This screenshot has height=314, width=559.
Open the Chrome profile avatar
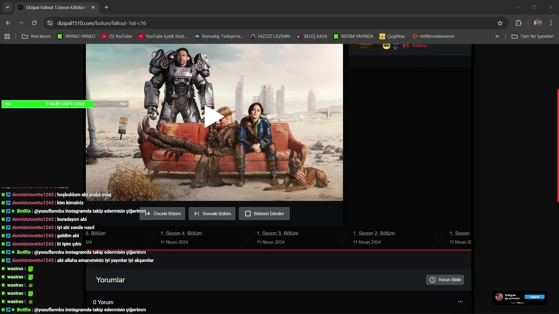click(x=538, y=23)
